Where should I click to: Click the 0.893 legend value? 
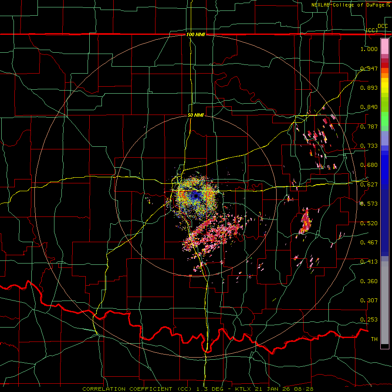pos(369,88)
